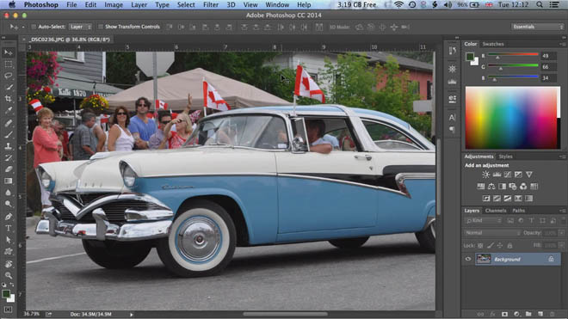Open the History panel icon
The image size is (568, 319).
pos(452,51)
